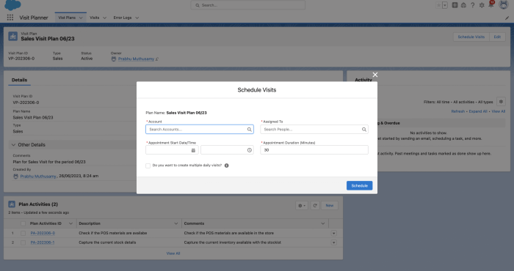Open Plan Activities list settings gear dropdown

pyautogui.click(x=302, y=206)
